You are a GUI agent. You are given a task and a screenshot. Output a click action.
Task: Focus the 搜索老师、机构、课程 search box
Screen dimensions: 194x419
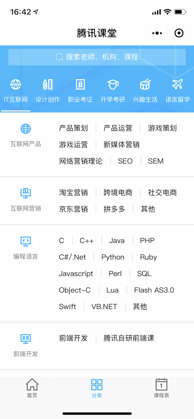coord(97,57)
